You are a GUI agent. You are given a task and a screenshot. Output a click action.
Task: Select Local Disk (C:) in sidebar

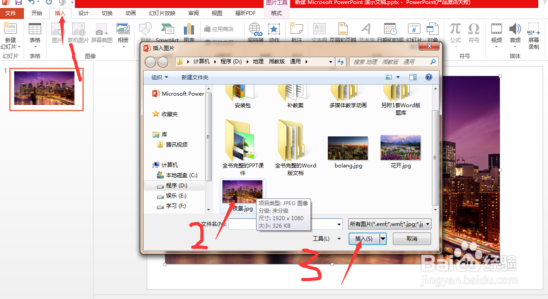pyautogui.click(x=177, y=175)
